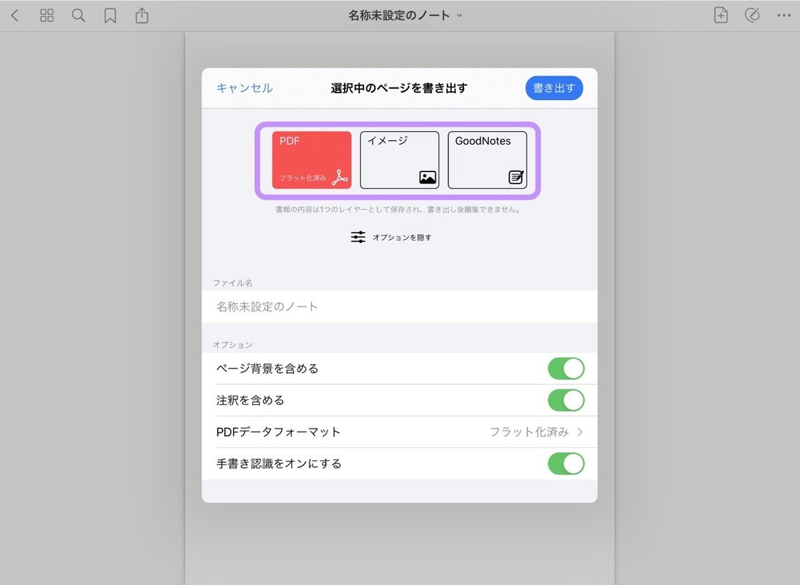
Task: Open the share menu via the export icon
Action: click(x=141, y=15)
